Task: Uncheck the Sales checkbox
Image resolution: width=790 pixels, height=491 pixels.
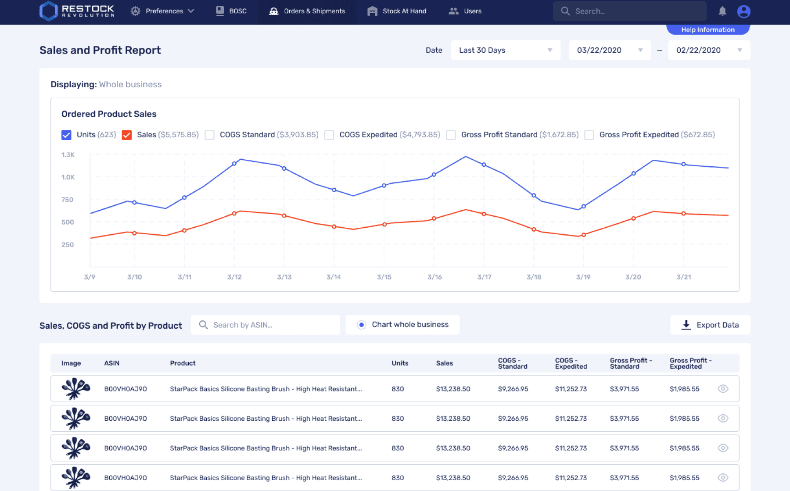Action: [127, 135]
